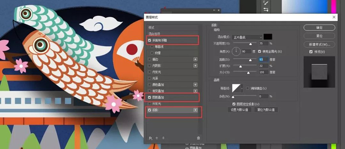Delete effect with the trash icon

(x=198, y=138)
